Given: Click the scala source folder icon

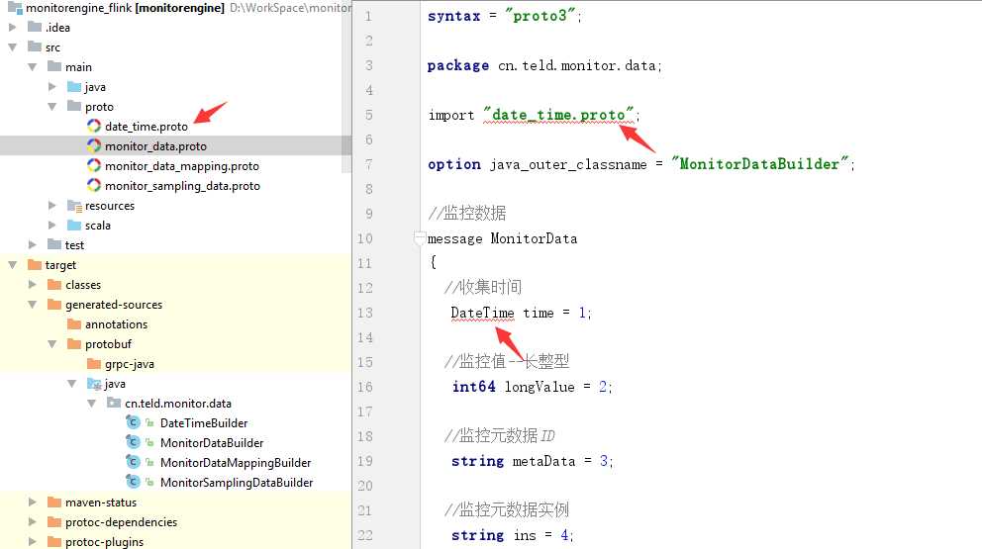Looking at the screenshot, I should (74, 225).
